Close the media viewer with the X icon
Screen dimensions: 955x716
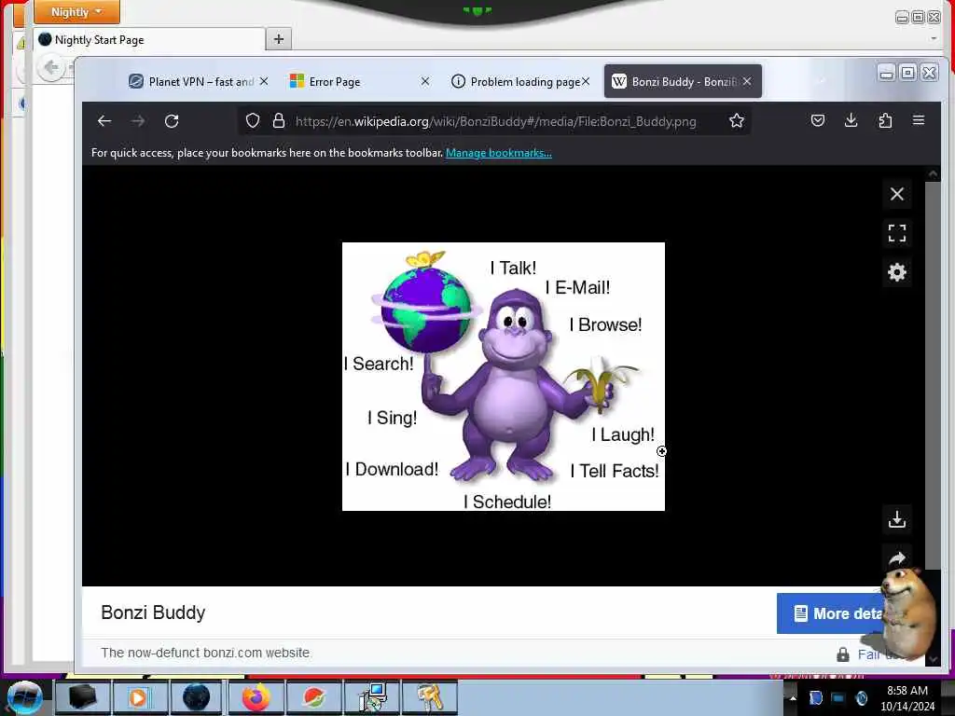coord(897,194)
